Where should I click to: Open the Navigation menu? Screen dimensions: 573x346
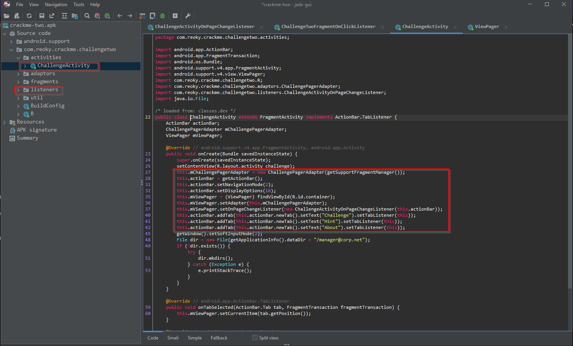click(x=56, y=5)
